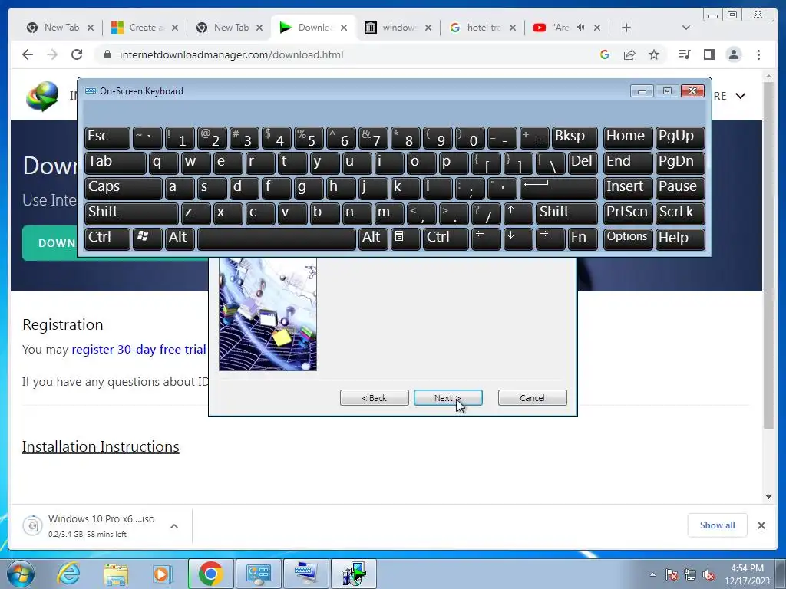Image resolution: width=786 pixels, height=589 pixels.
Task: Click Action Center flag tray icon
Action: point(671,574)
